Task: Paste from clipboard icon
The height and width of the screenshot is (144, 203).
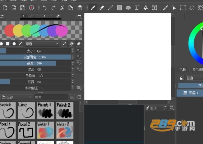Action: click(x=80, y=8)
